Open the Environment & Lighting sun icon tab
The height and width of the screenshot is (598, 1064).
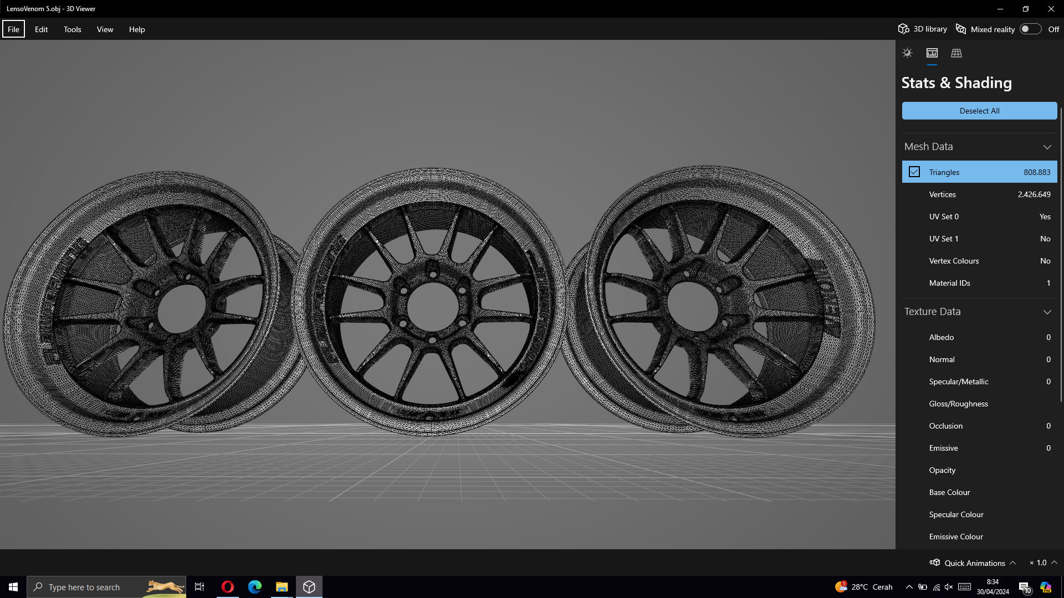(907, 53)
